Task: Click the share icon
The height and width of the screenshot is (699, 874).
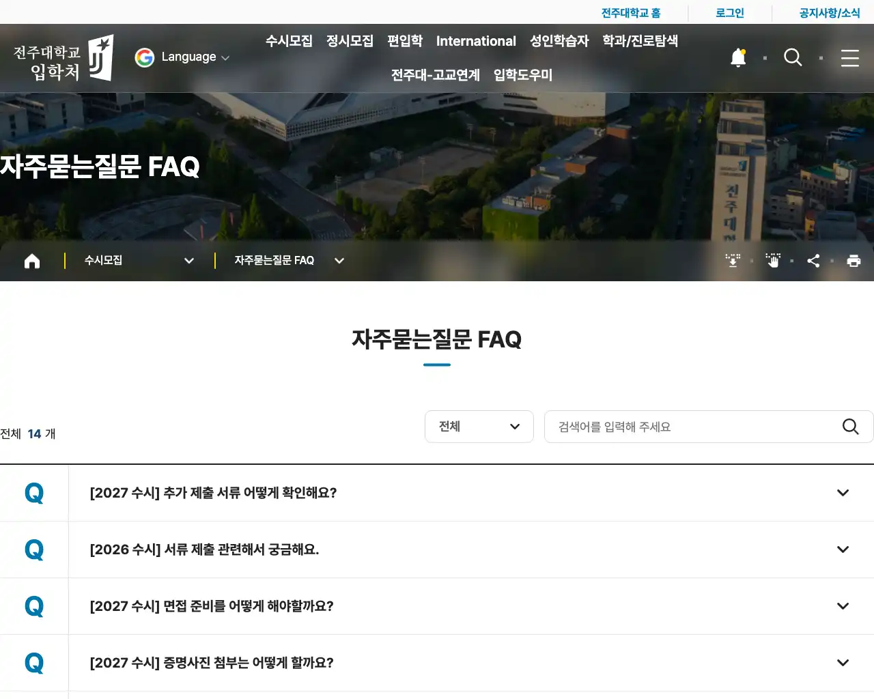Action: coord(813,261)
